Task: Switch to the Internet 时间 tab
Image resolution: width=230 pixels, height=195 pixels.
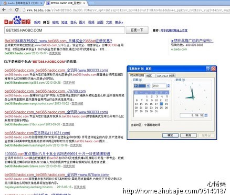Action: pyautogui.click(x=166, y=76)
